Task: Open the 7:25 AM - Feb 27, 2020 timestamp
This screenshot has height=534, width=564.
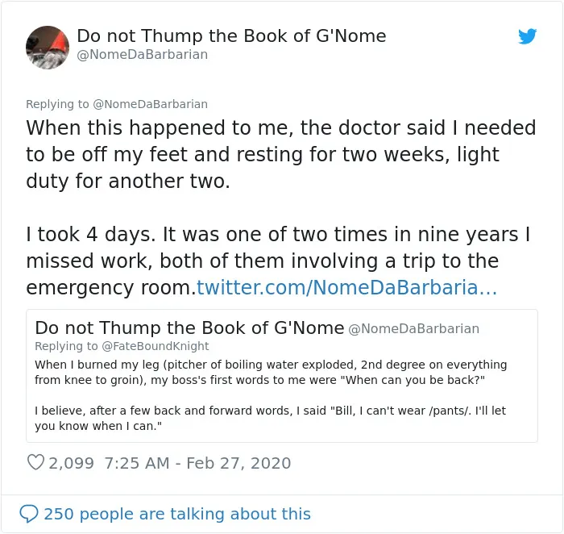Action: coord(197,463)
